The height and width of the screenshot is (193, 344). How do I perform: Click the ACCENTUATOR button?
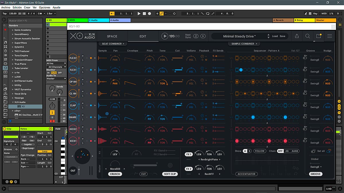coord(247,174)
